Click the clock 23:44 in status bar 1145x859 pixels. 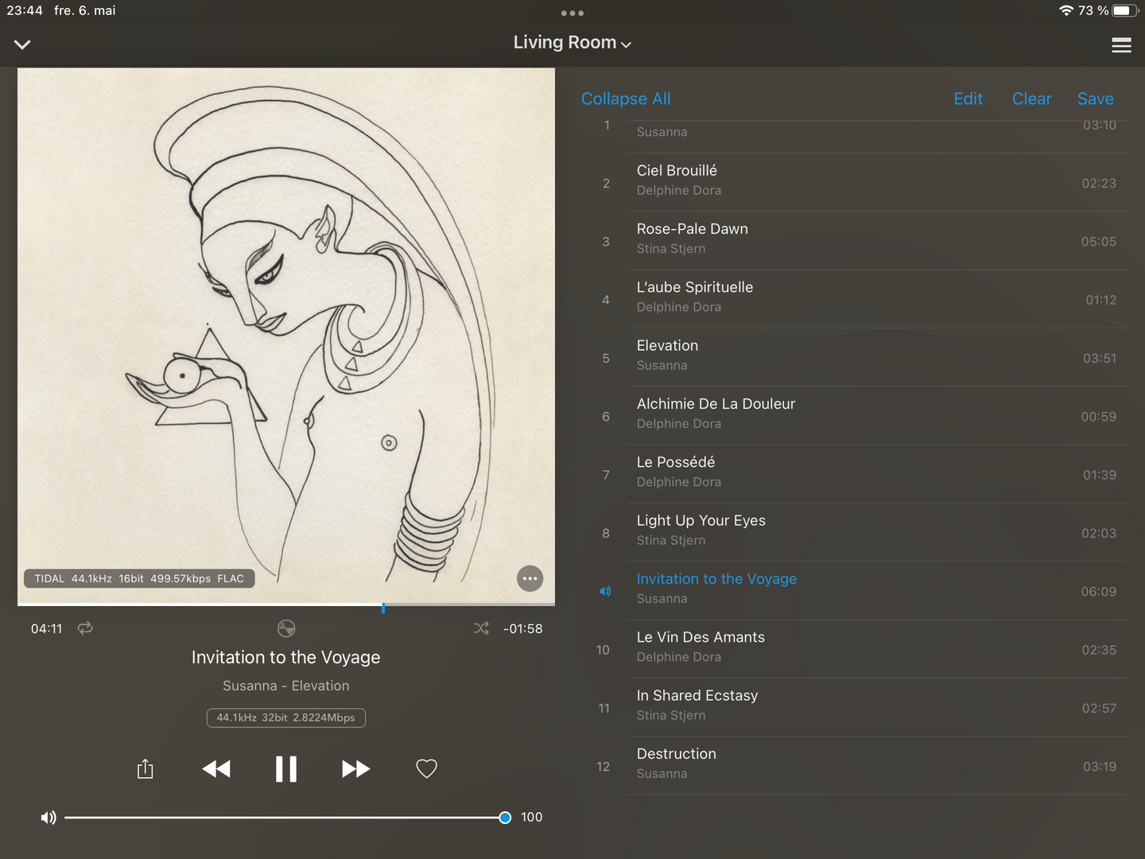25,10
